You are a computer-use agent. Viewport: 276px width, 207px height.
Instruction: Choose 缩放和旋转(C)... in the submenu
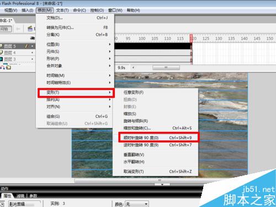(x=156, y=128)
